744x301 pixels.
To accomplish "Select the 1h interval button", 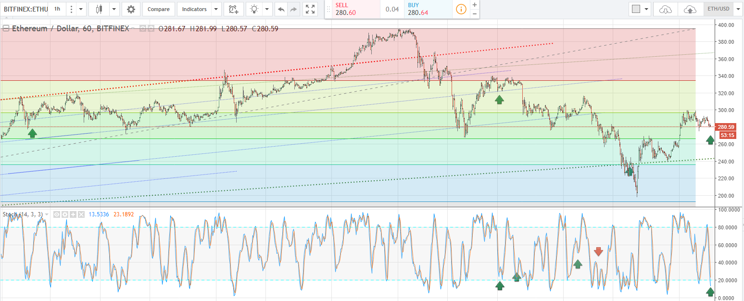I will coord(57,9).
